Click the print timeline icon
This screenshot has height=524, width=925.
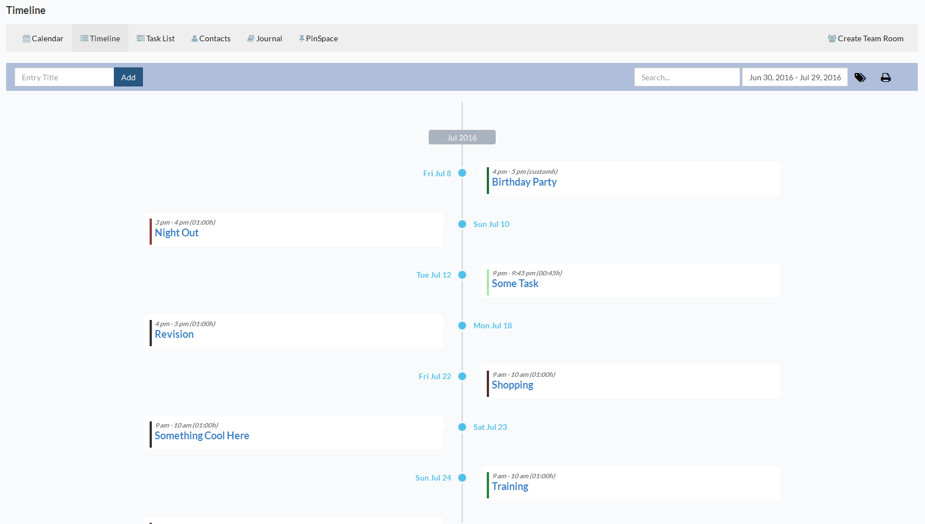point(886,77)
